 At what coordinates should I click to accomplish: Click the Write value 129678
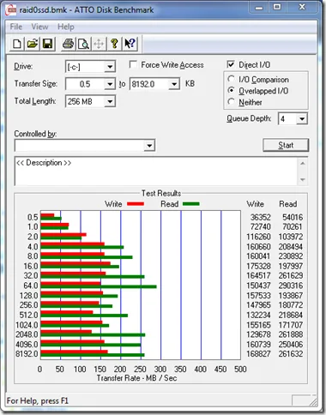pyautogui.click(x=258, y=334)
